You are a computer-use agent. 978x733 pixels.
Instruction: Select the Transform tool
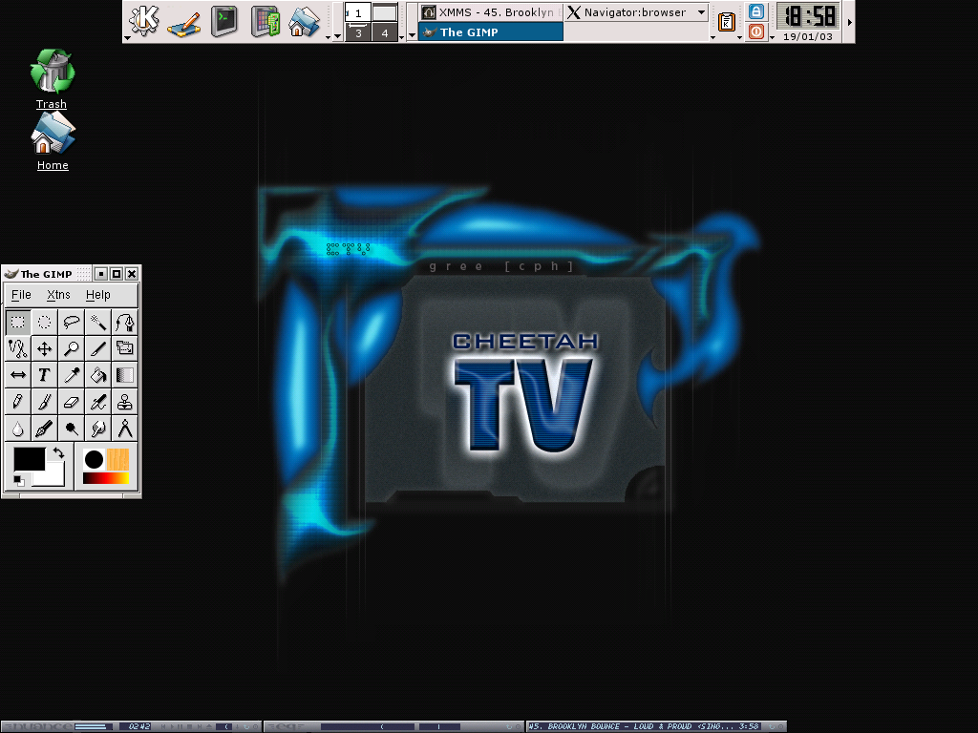(x=125, y=348)
